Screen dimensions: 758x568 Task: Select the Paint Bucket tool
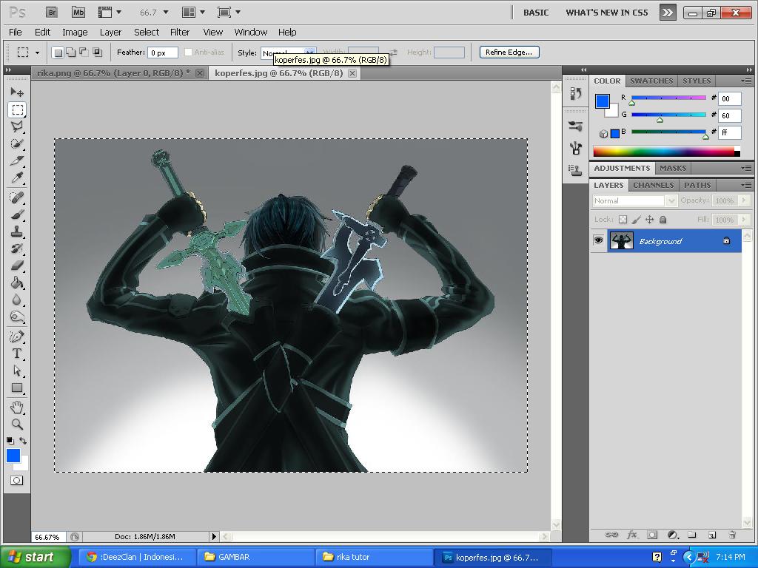tap(17, 283)
